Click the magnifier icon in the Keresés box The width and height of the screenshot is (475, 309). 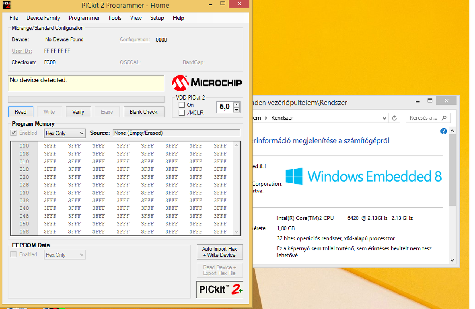coord(444,118)
